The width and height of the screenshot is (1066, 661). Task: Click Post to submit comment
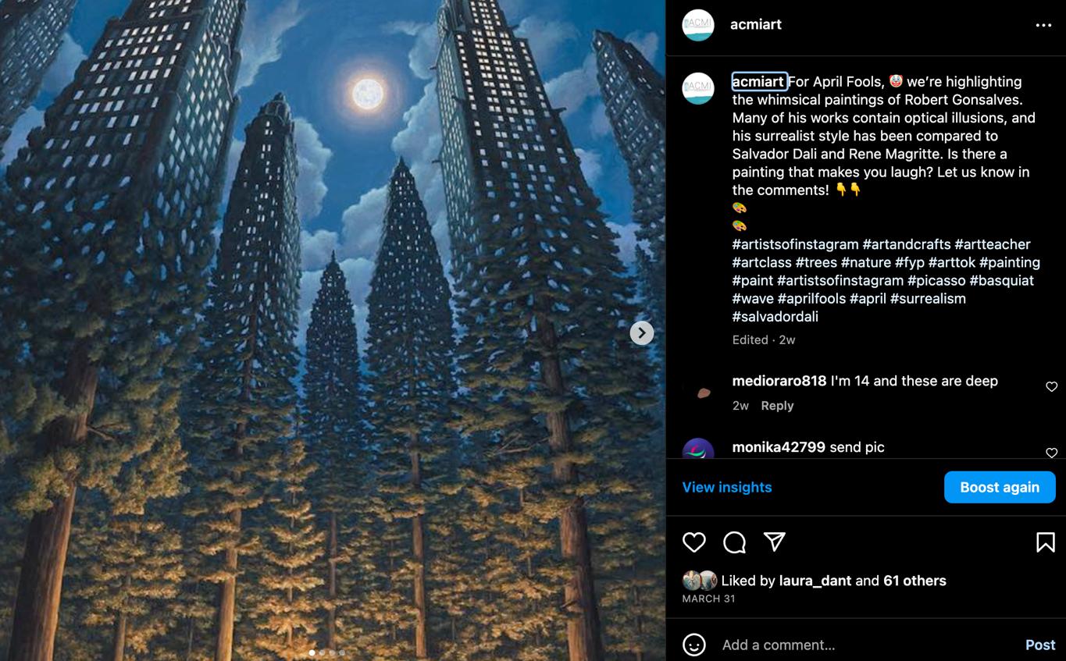(1040, 645)
